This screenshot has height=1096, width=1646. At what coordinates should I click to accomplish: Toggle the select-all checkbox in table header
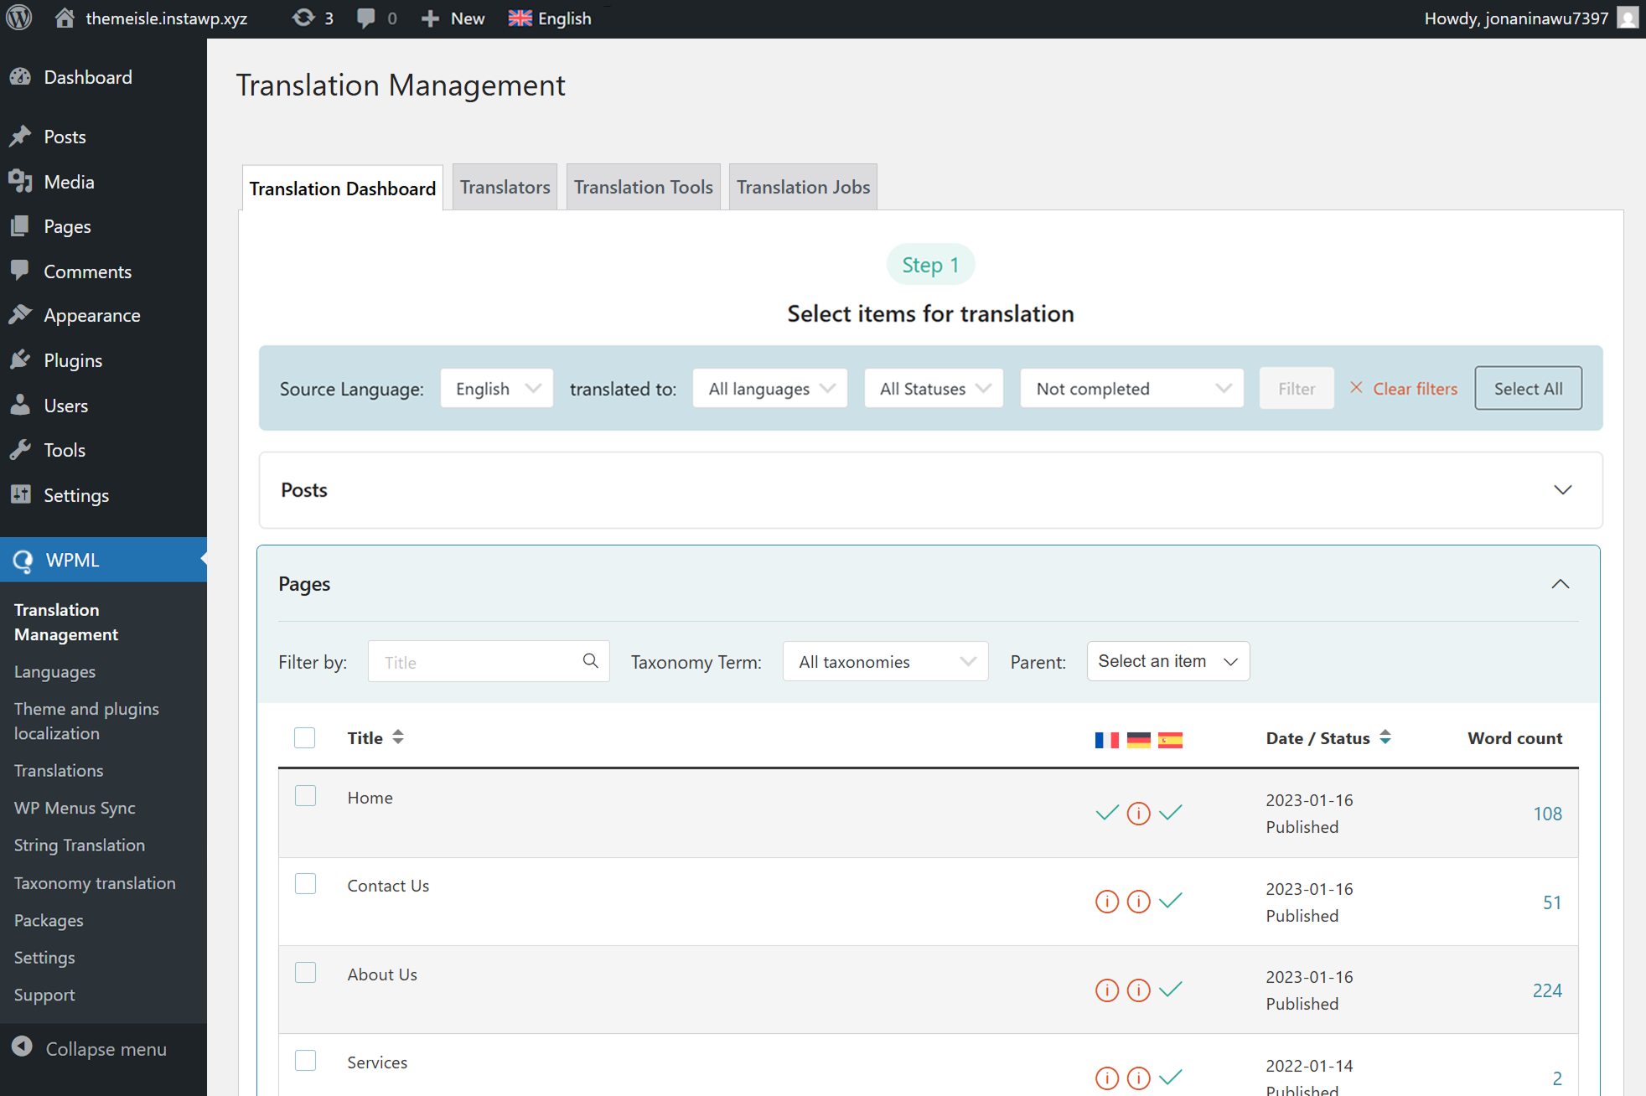[x=304, y=737]
